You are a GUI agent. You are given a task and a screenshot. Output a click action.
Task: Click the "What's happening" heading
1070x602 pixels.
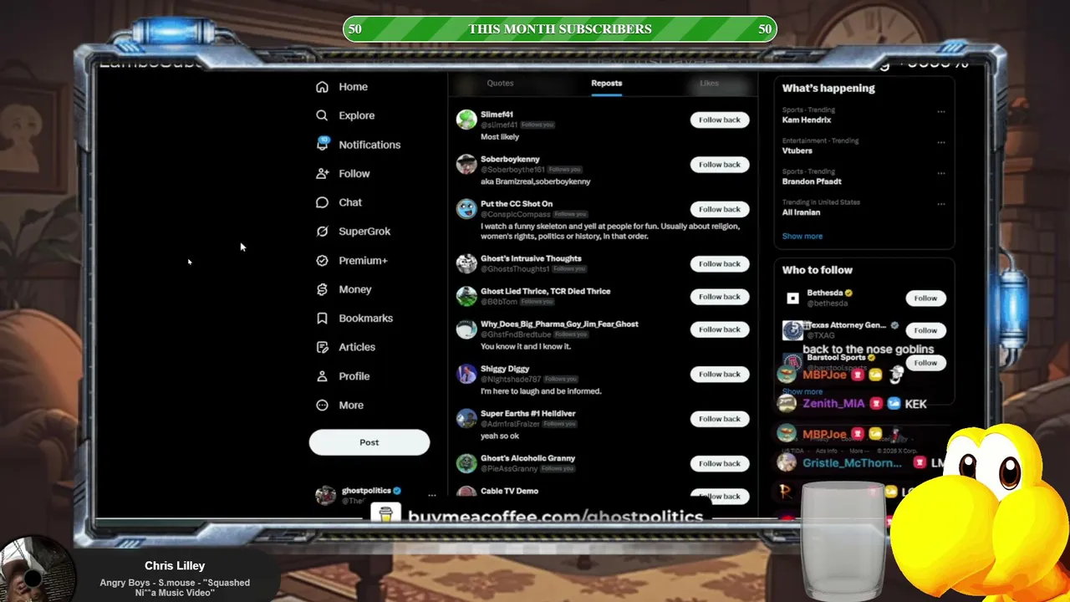click(828, 89)
